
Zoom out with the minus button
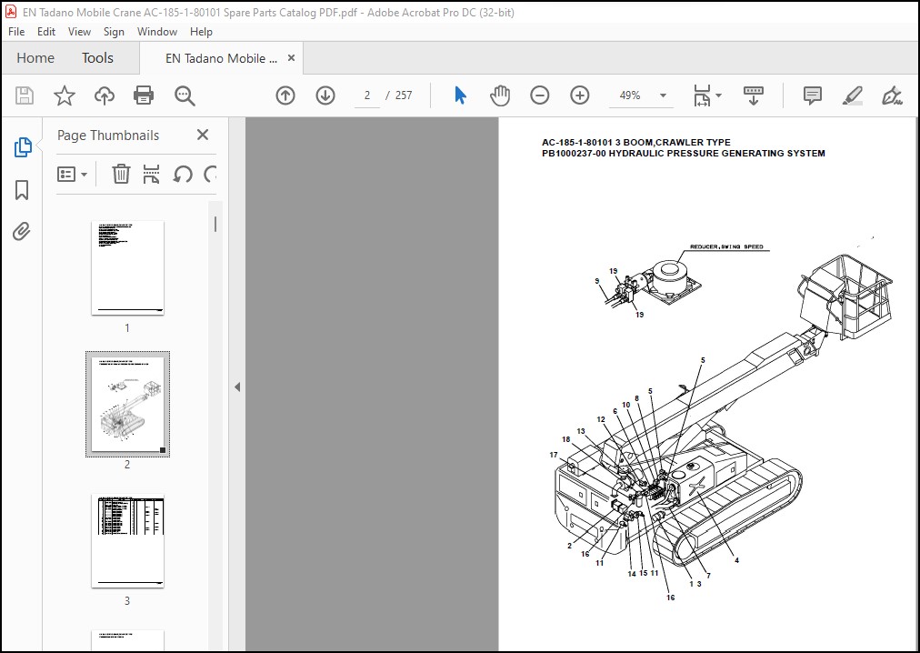click(x=540, y=95)
